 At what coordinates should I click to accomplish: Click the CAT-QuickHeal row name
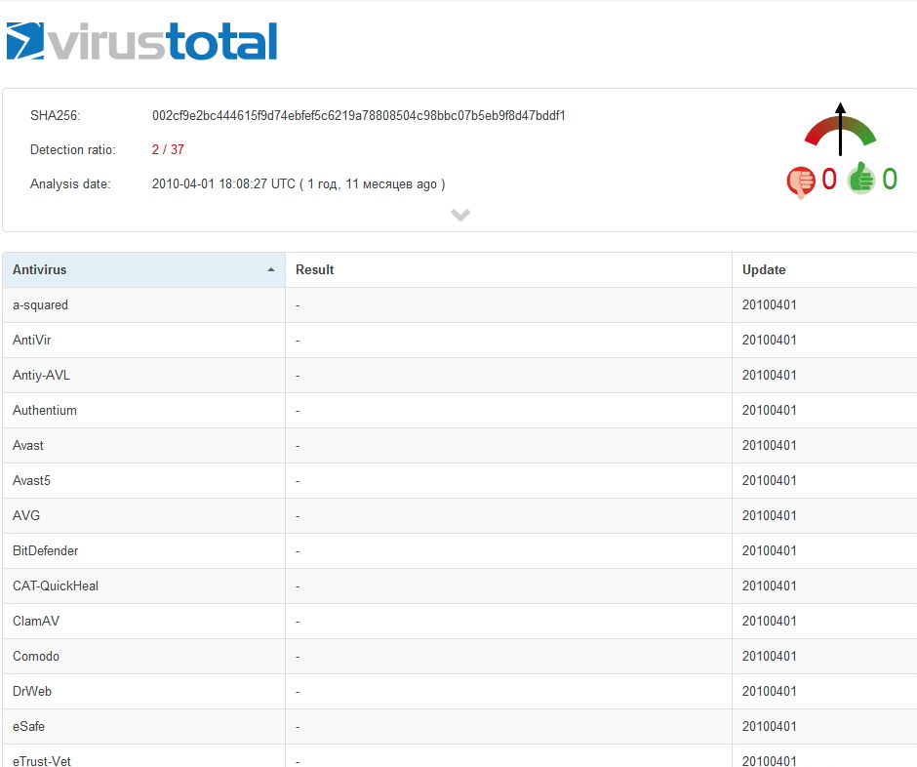(x=56, y=585)
